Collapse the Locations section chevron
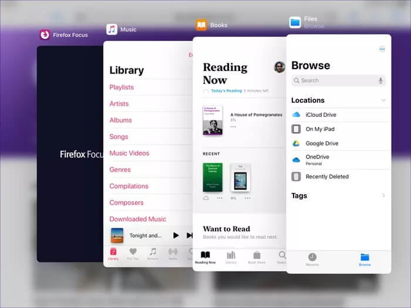 point(383,100)
